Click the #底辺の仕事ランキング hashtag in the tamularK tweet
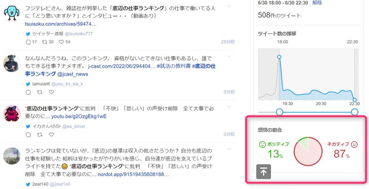The height and width of the screenshot is (189, 369). 120,70
